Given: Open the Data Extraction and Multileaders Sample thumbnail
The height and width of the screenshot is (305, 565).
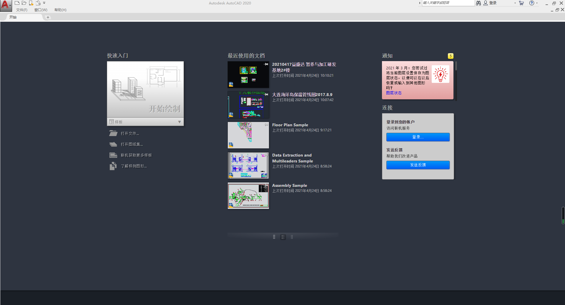Looking at the screenshot, I should click(248, 165).
